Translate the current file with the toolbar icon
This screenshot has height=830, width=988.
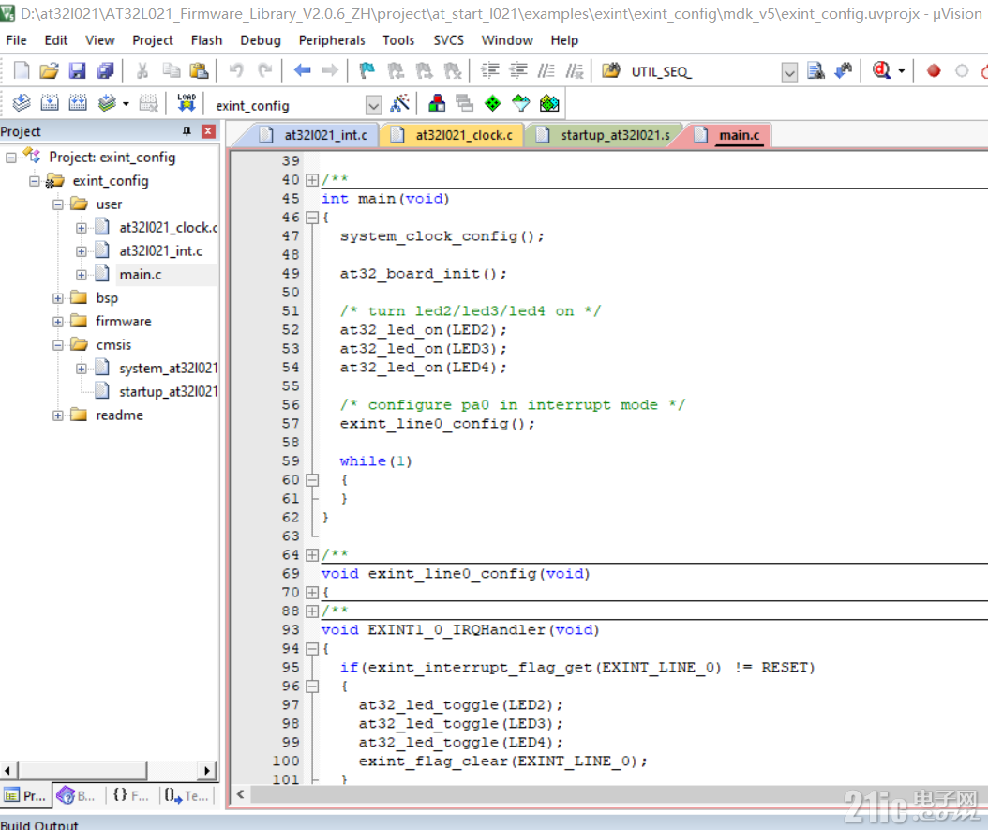(x=22, y=103)
